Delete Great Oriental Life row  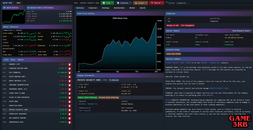coord(69,81)
